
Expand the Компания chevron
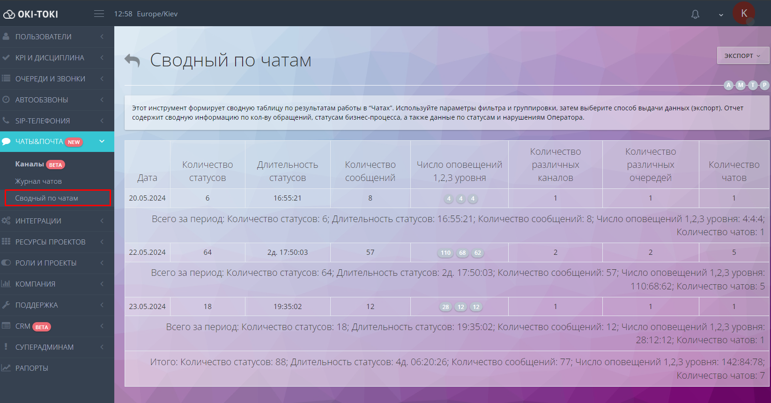coord(102,284)
